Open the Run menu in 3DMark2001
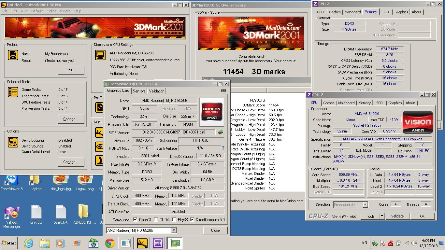The image size is (445, 250). pyautogui.click(x=24, y=11)
